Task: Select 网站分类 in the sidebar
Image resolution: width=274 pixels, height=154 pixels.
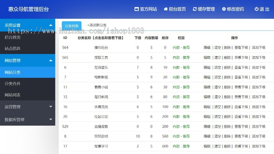Action: 28,72
